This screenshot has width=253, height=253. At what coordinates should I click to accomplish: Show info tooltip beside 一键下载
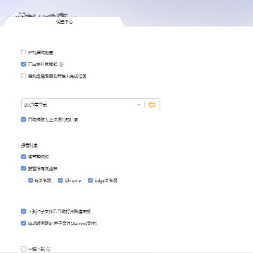click(48, 249)
